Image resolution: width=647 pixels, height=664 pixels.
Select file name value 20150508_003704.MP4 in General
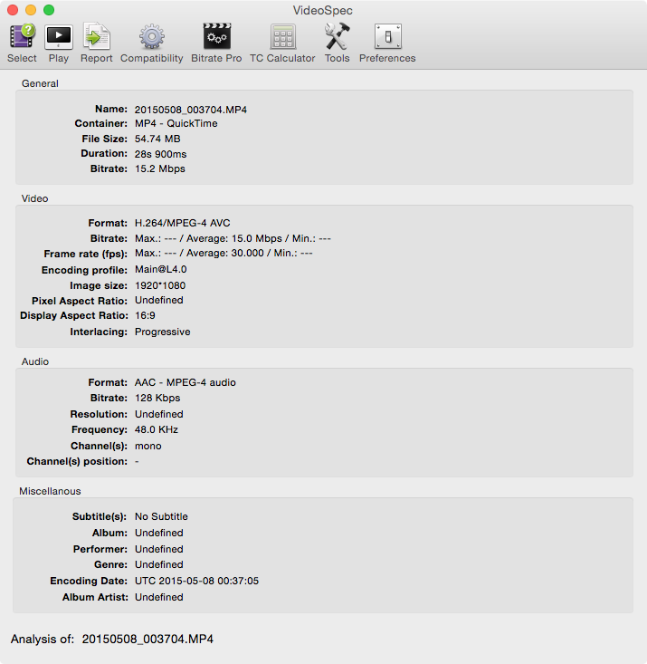pyautogui.click(x=191, y=110)
